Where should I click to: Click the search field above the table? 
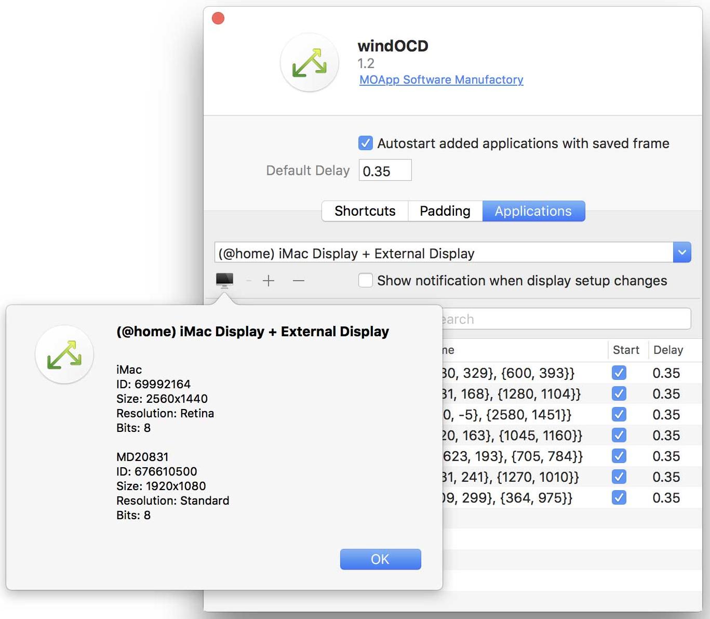(567, 319)
